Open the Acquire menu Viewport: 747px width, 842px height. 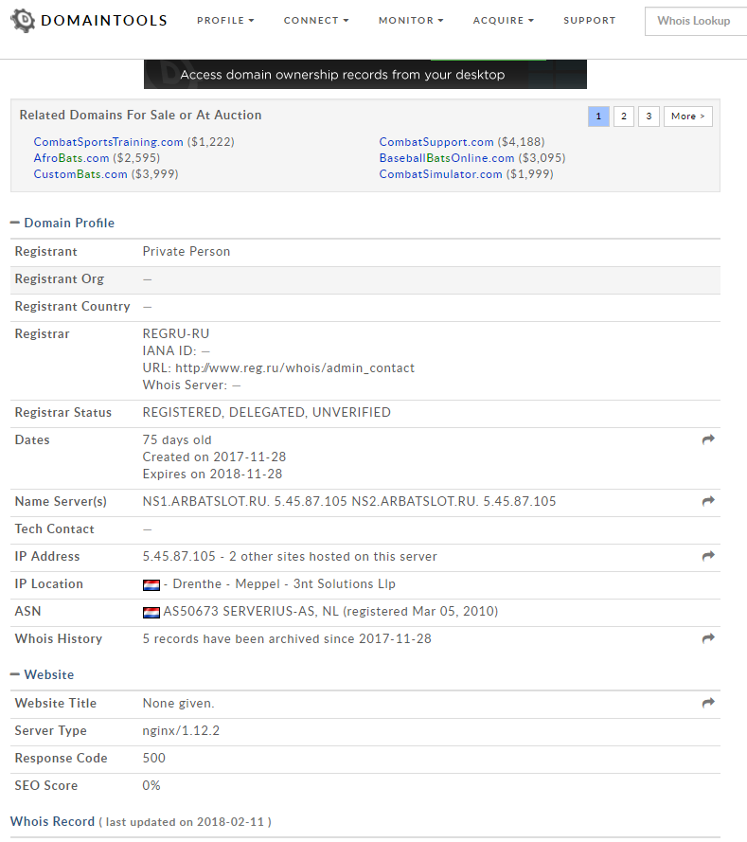pos(503,21)
